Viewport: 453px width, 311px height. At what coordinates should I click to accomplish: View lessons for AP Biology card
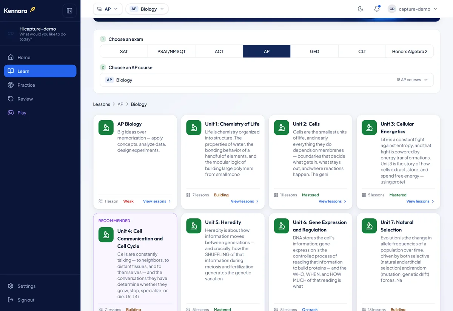(157, 201)
